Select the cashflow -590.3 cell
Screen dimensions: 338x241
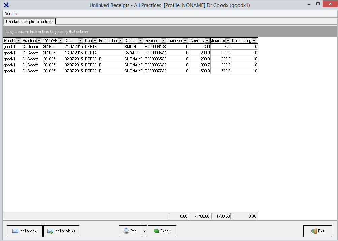(200, 71)
